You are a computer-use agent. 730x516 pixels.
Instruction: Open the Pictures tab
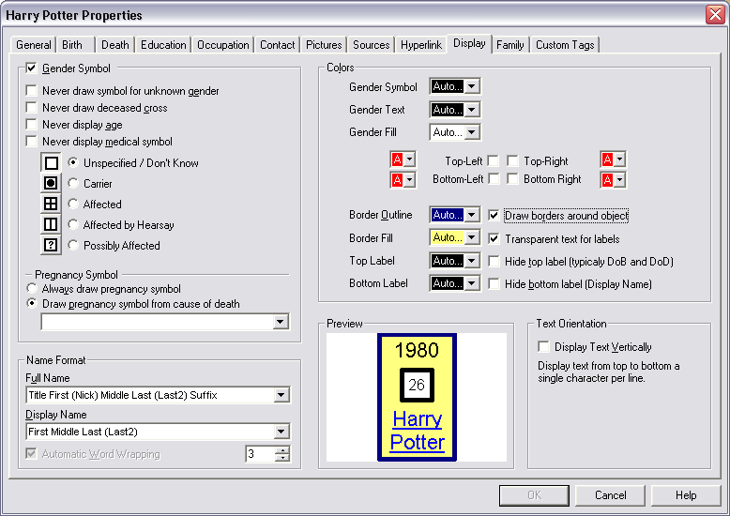(x=324, y=45)
